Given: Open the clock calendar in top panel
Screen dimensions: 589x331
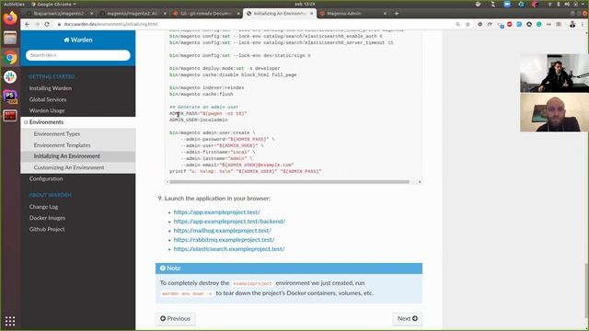Looking at the screenshot, I should coord(305,4).
